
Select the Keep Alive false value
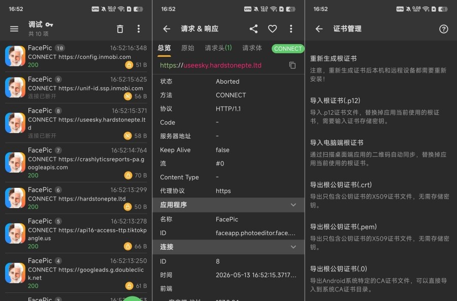click(222, 150)
